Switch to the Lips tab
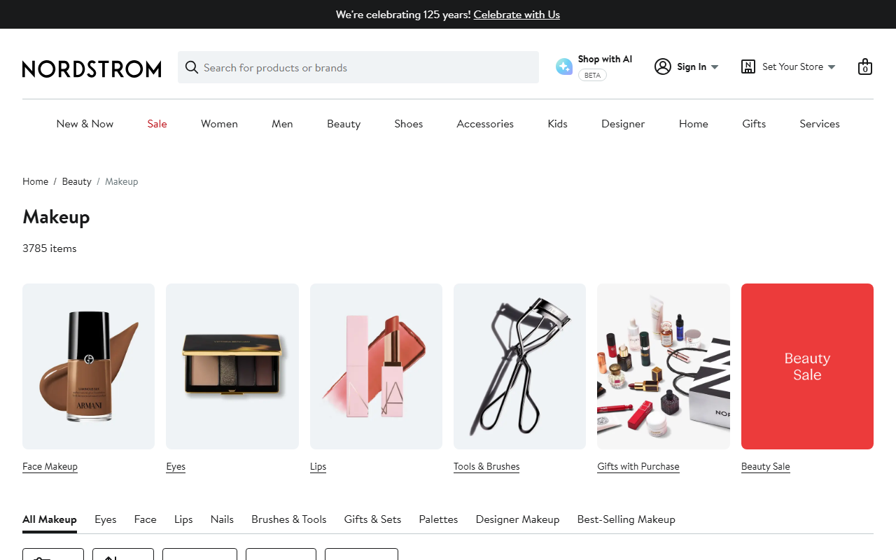This screenshot has width=896, height=560. click(x=183, y=519)
